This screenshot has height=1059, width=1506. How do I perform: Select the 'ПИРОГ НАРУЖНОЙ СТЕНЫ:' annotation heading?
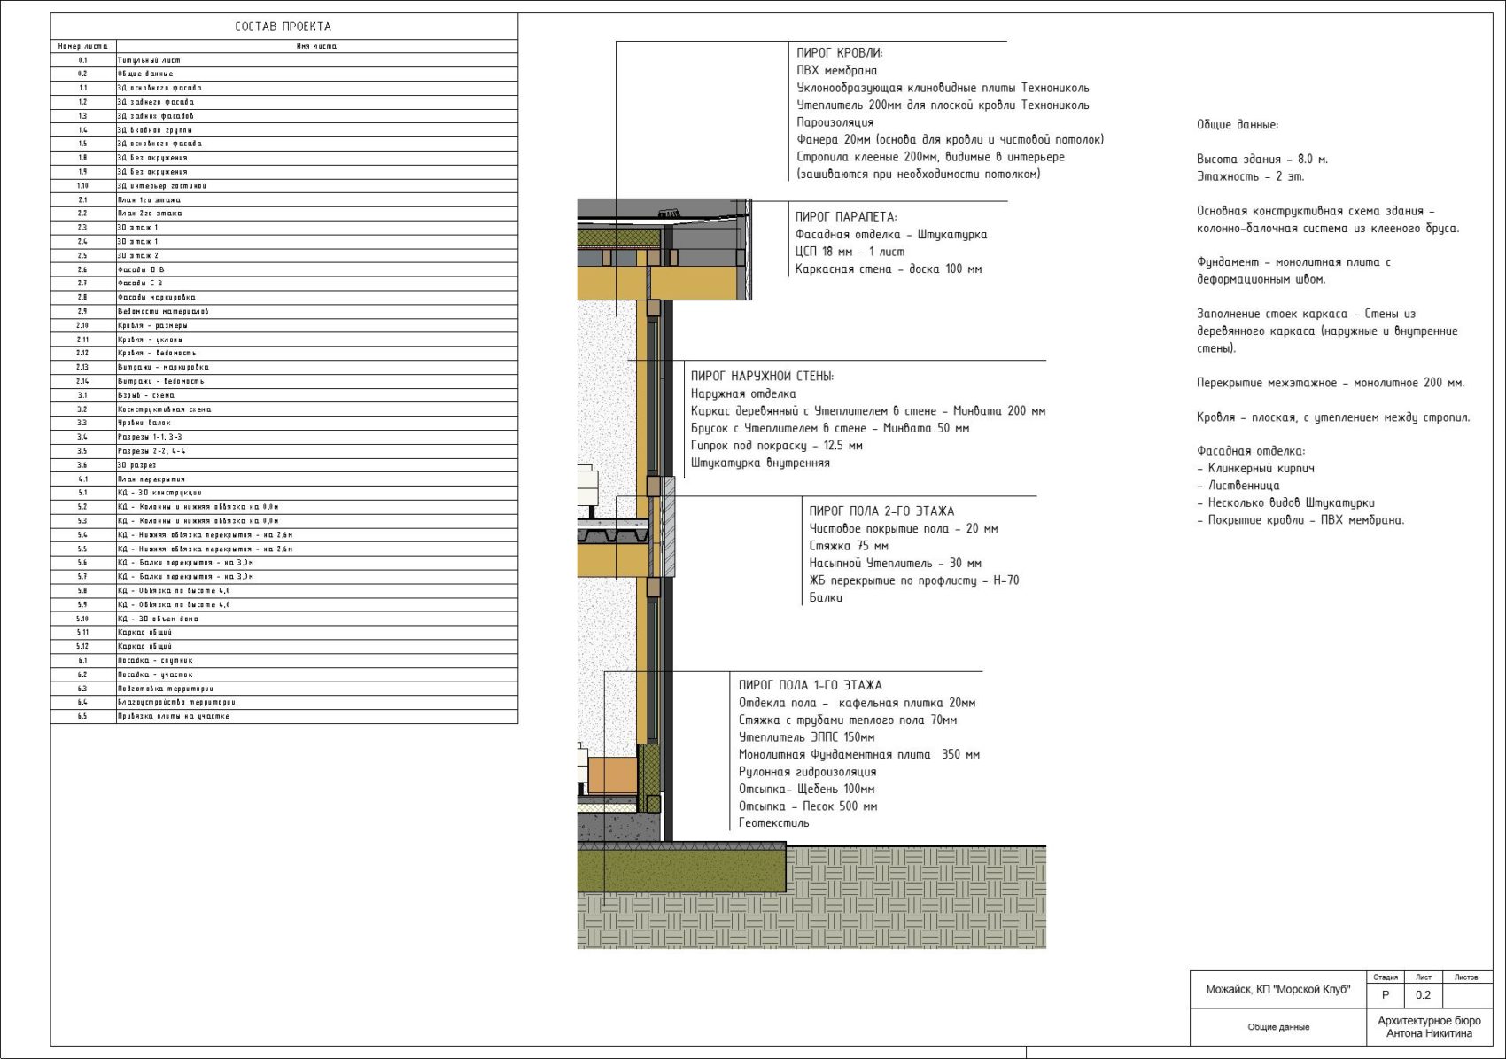762,377
